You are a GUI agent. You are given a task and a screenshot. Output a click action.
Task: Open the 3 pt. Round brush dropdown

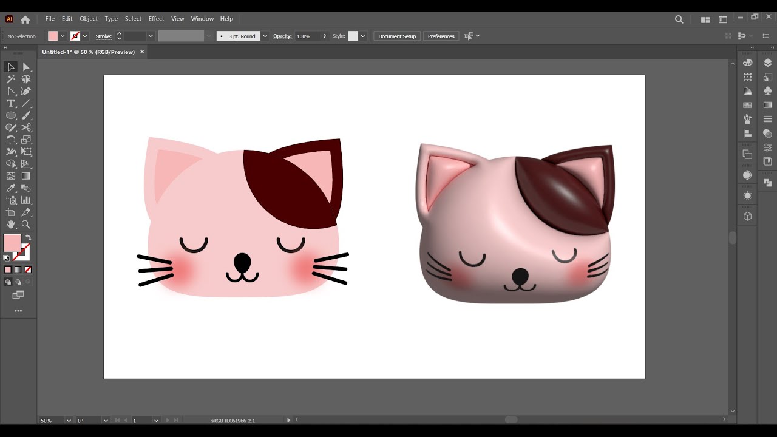tap(265, 36)
